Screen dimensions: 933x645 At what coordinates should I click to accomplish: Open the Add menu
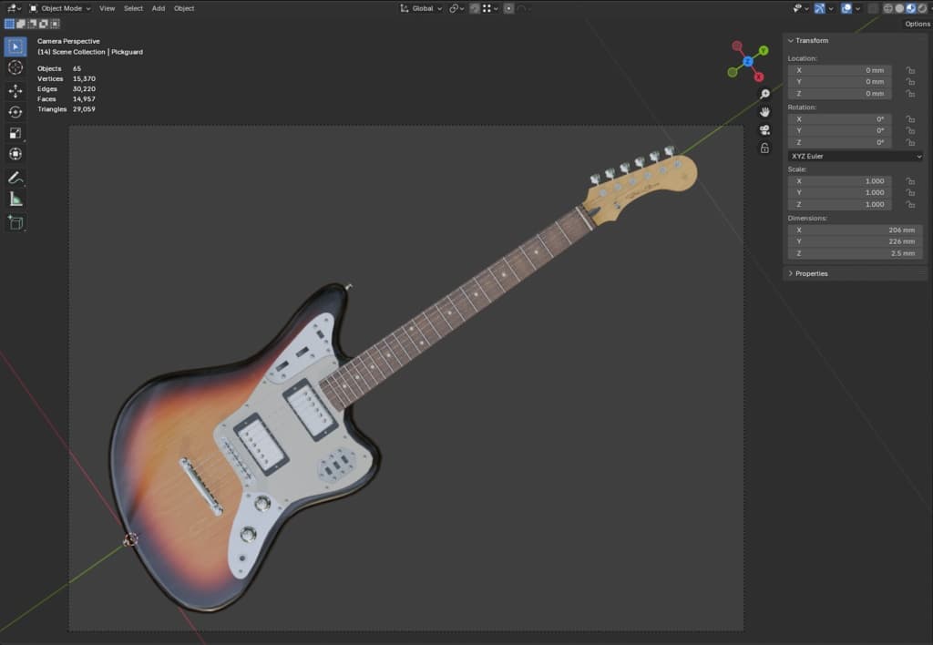point(159,8)
